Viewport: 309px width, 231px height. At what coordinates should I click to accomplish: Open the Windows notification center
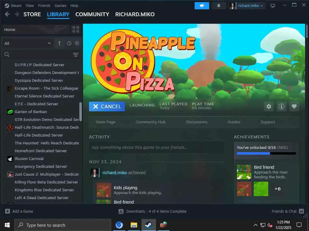(299, 225)
